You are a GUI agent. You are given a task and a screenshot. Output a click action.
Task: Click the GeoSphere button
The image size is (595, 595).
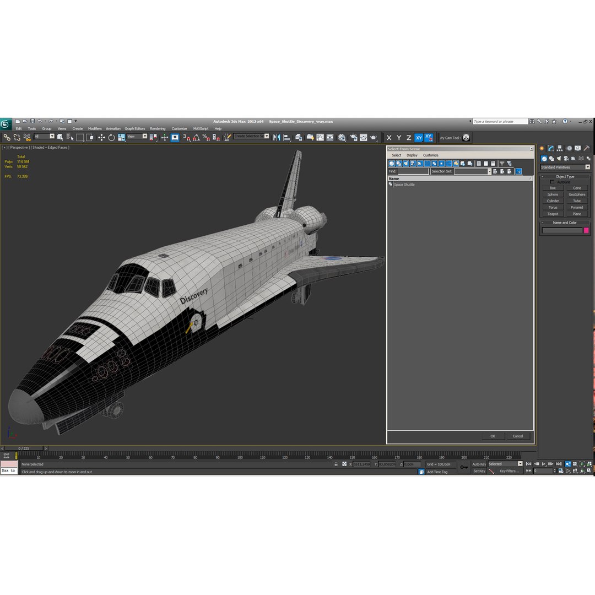coord(577,194)
